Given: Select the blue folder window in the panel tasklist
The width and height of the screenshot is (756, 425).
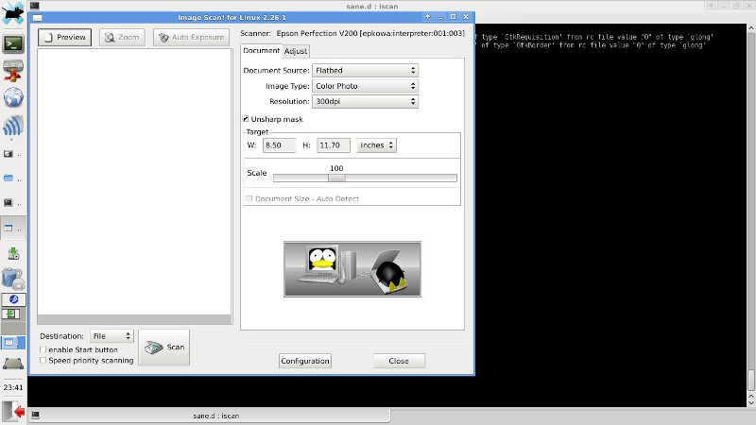Looking at the screenshot, I should point(12,178).
